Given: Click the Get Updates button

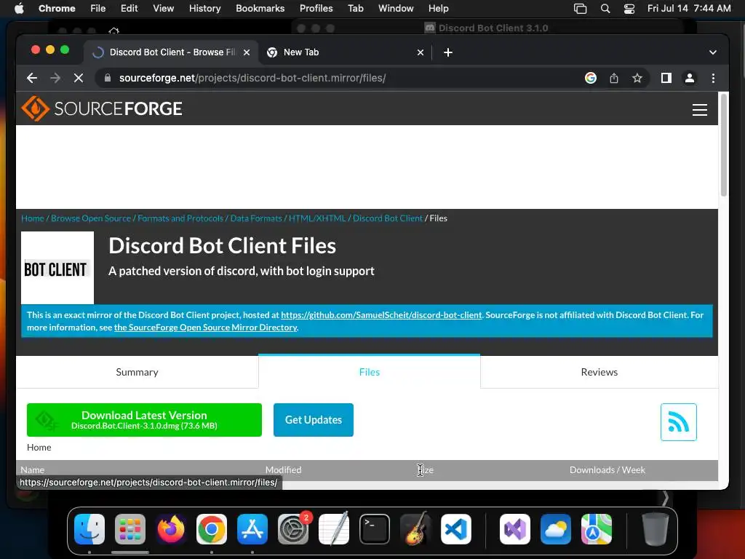Looking at the screenshot, I should tap(313, 420).
